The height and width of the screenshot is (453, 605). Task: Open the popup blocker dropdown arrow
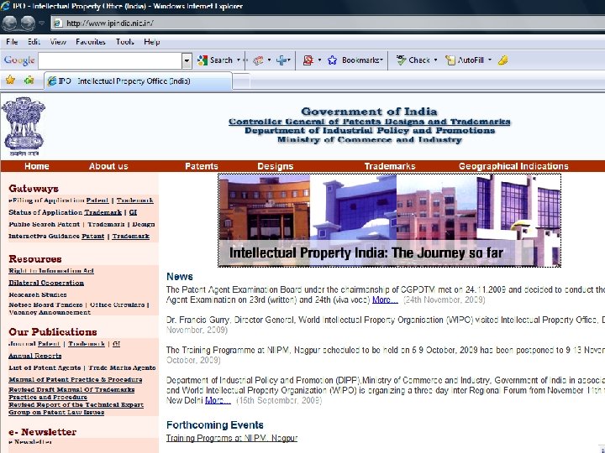(x=319, y=60)
